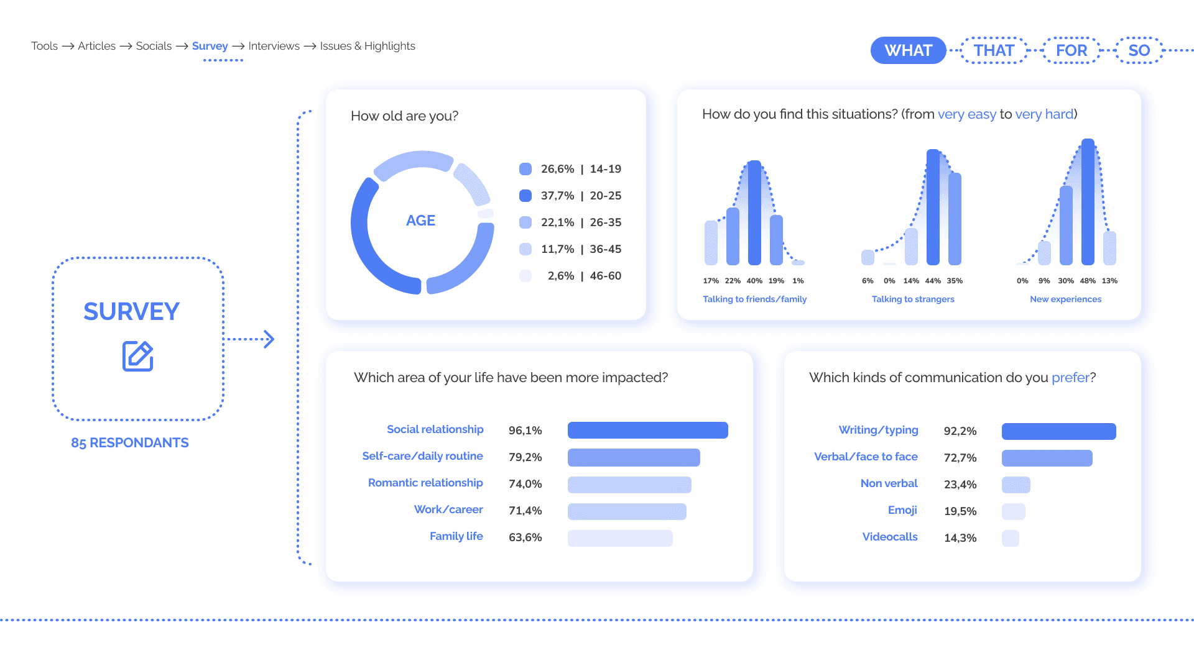The height and width of the screenshot is (671, 1194).
Task: Click the 37,7% | 20-25 legend text
Action: pos(581,196)
